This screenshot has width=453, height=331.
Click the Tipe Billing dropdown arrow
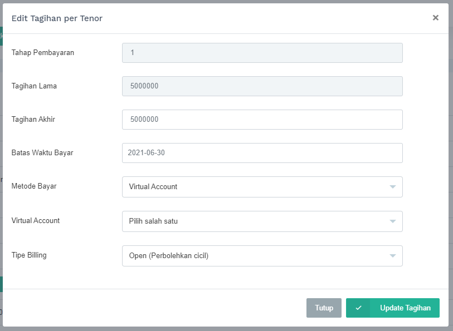point(392,256)
